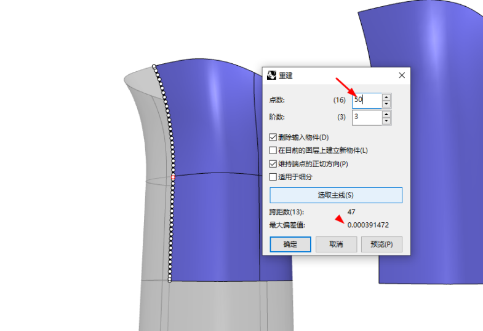Click the 最大偏差值: label
The height and width of the screenshot is (331, 483).
(x=287, y=225)
